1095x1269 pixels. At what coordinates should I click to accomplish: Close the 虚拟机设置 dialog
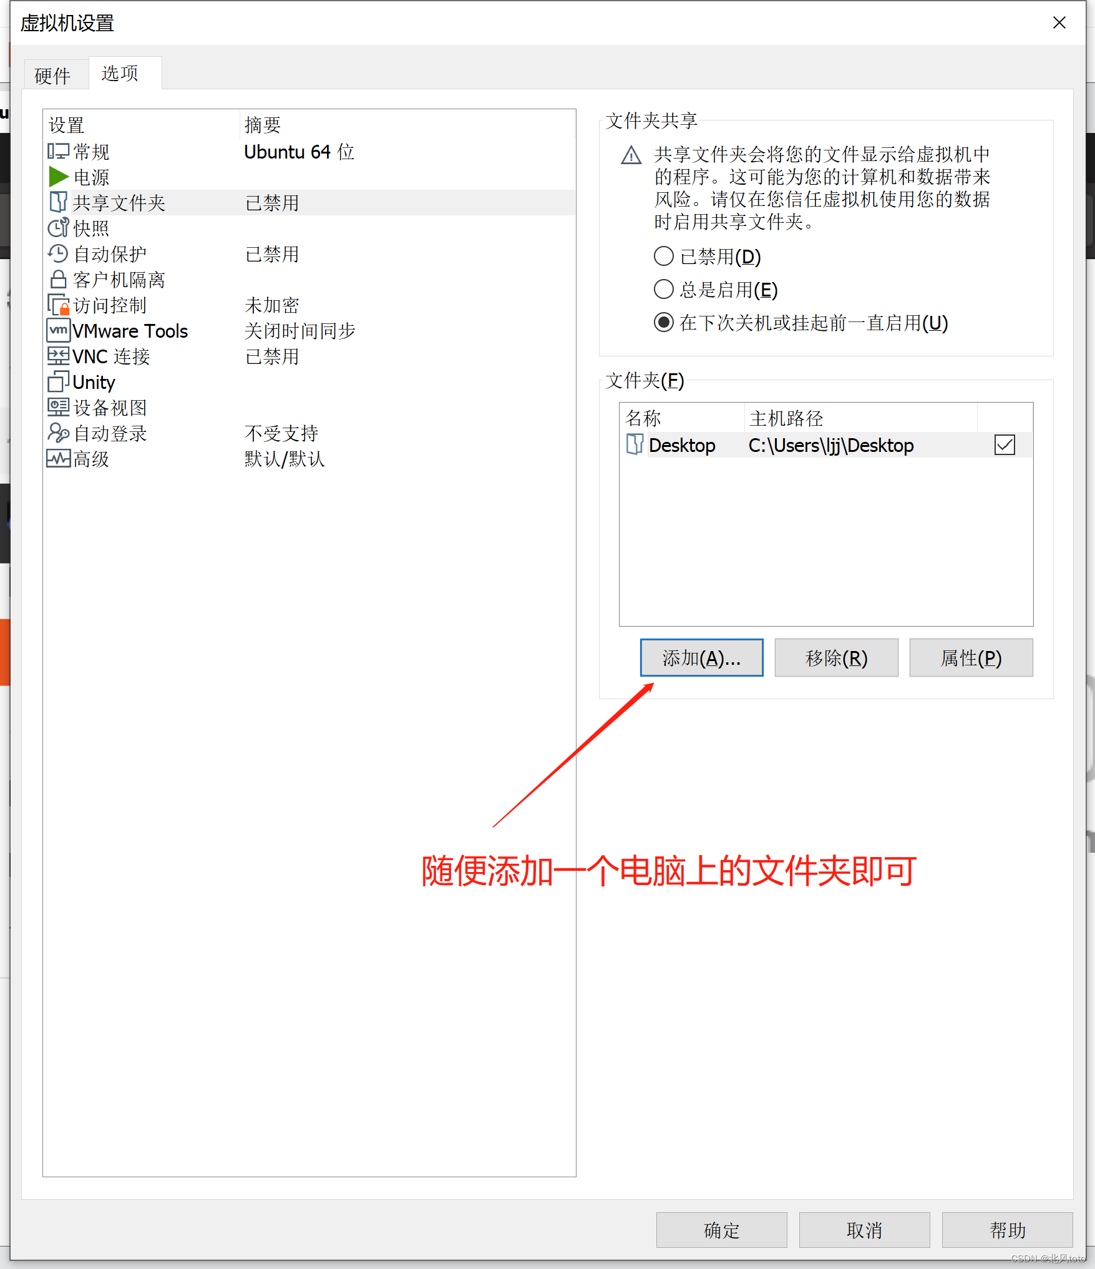pyautogui.click(x=1059, y=22)
